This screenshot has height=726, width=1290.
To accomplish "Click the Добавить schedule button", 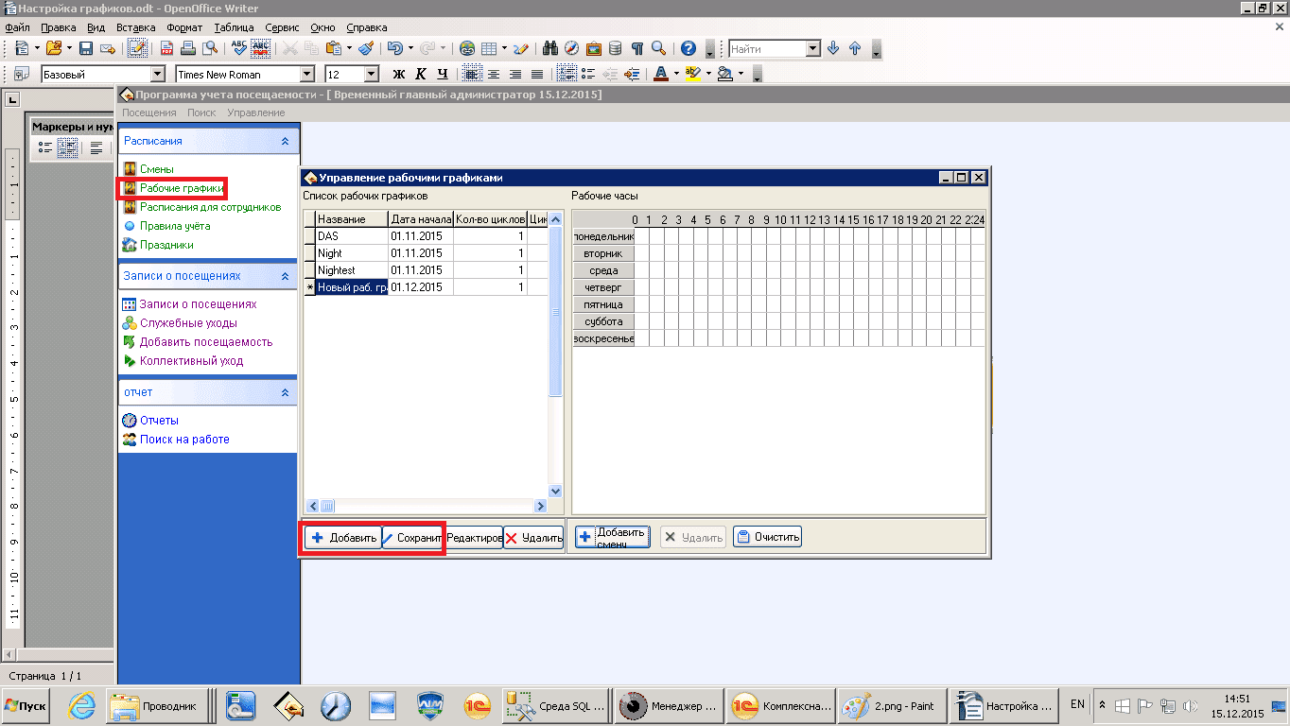I will tap(343, 538).
